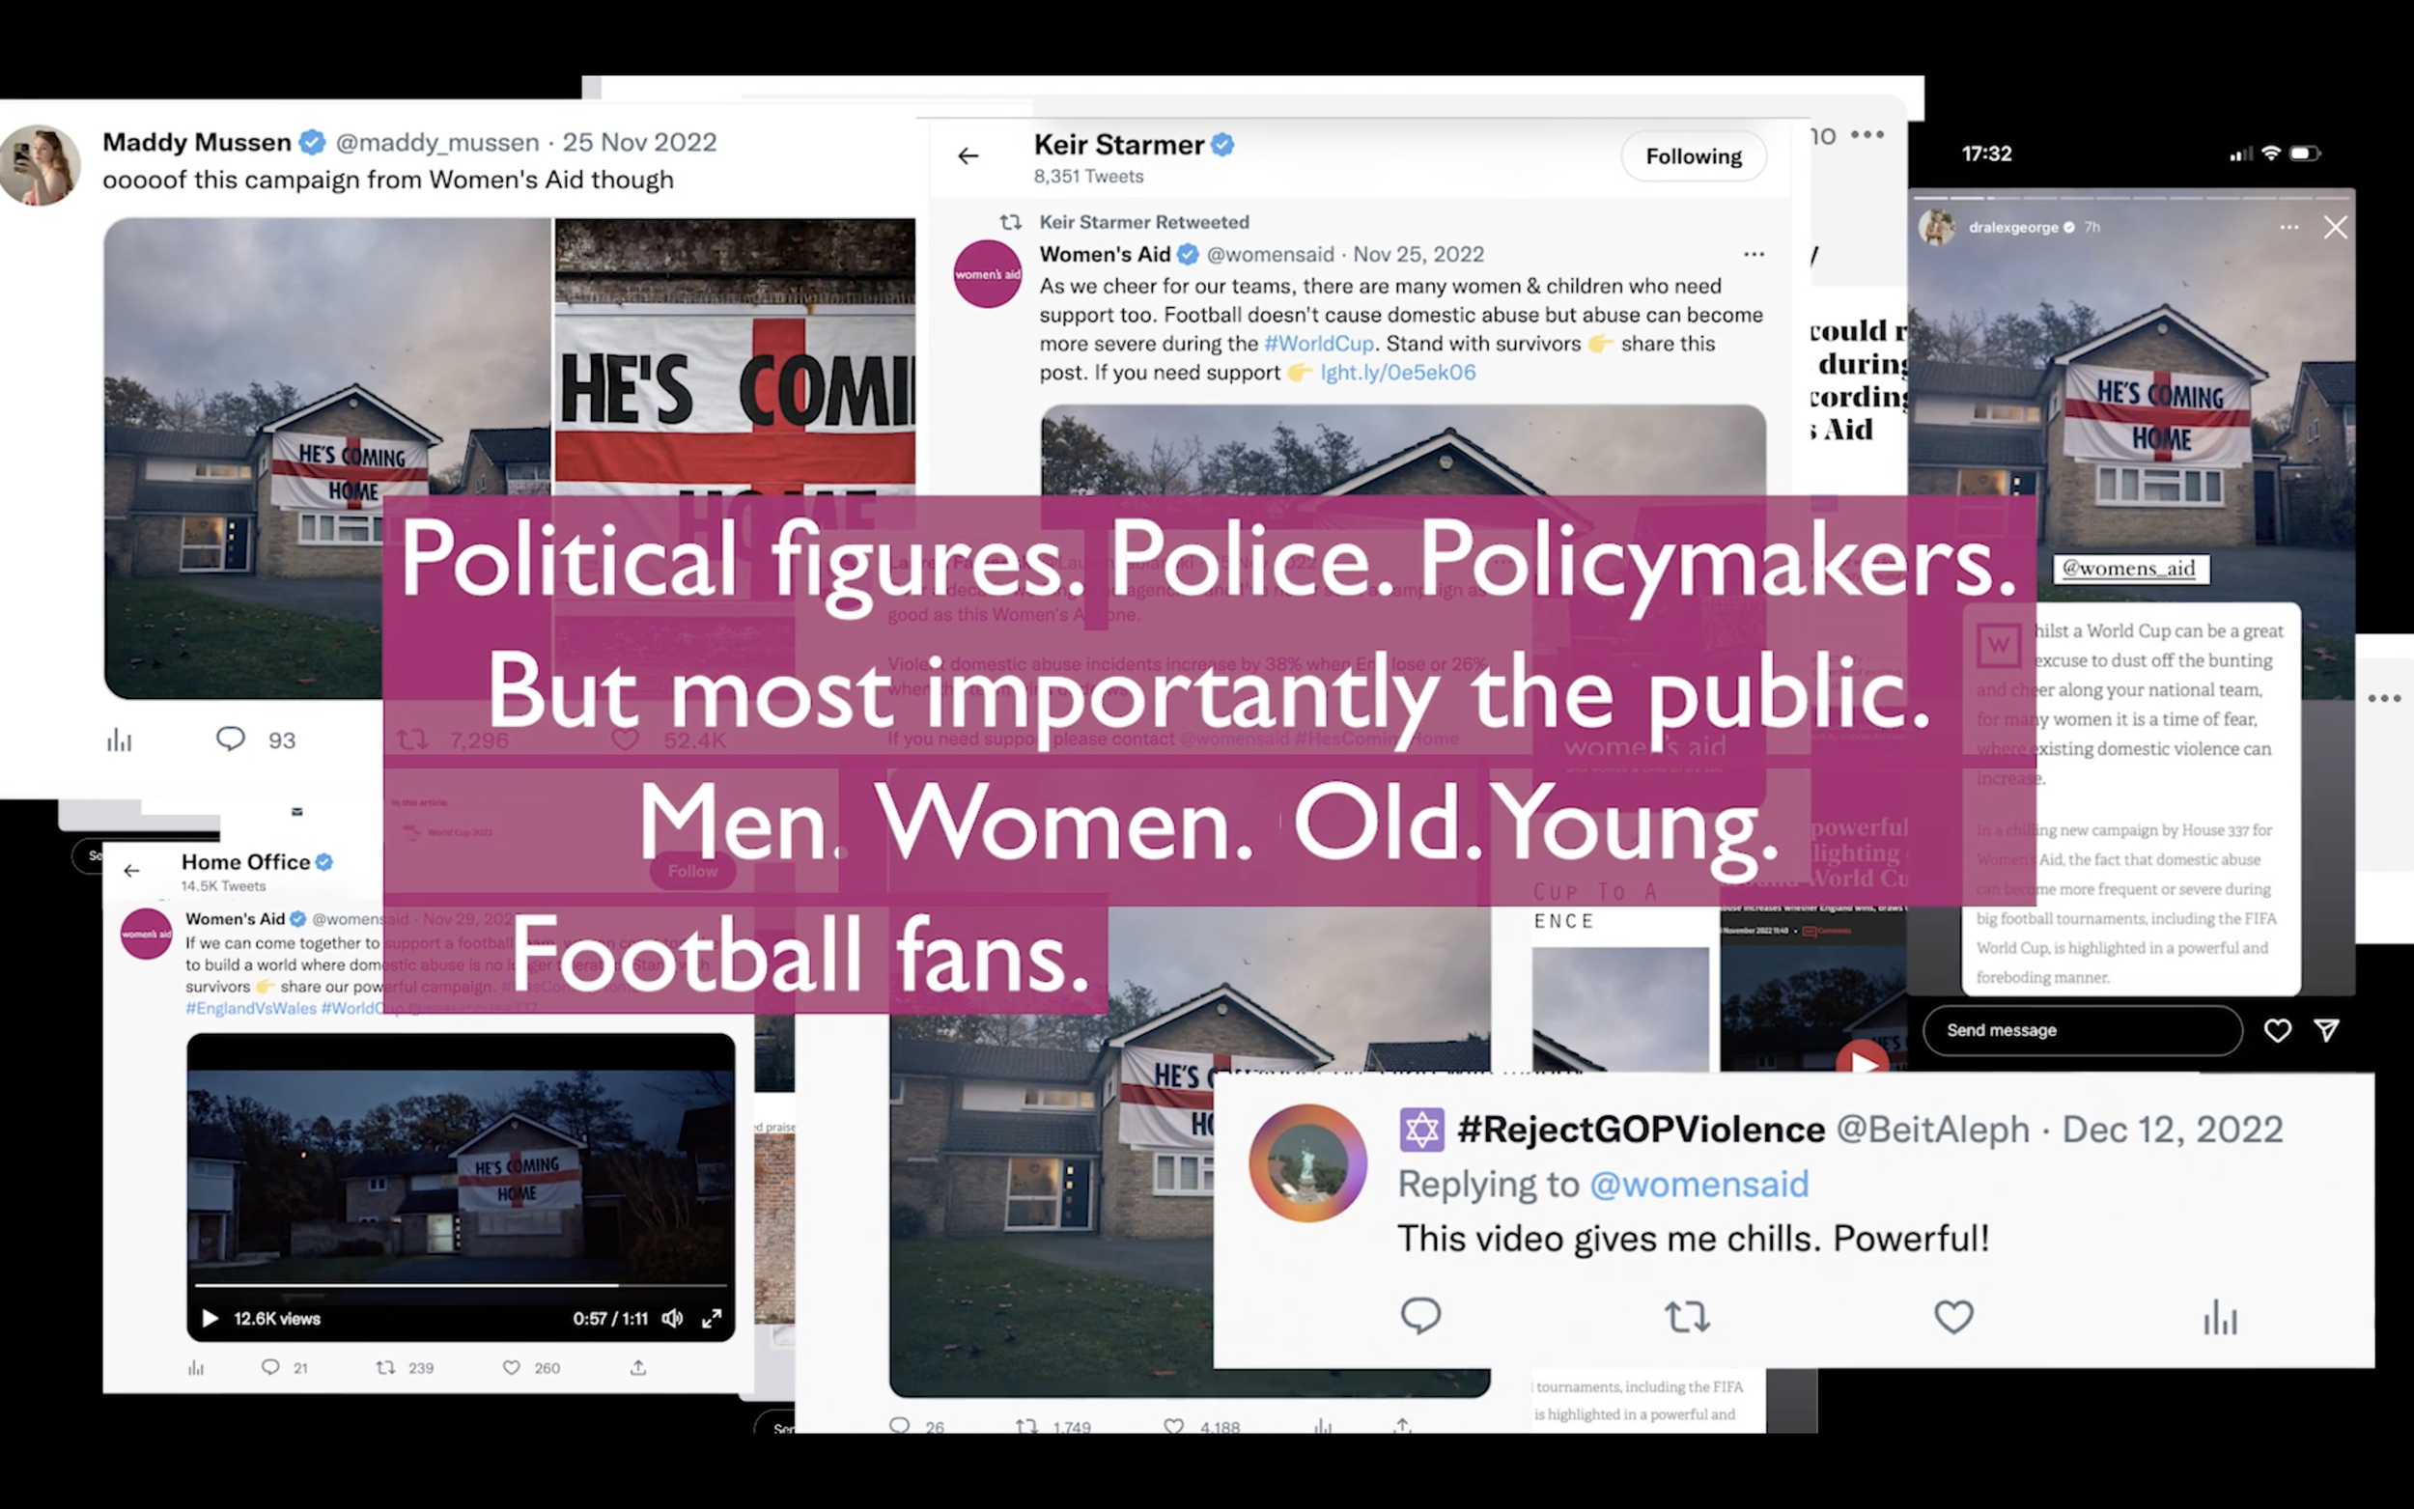Image resolution: width=2414 pixels, height=1509 pixels.
Task: Share the story via paper plane icon
Action: (x=2326, y=1031)
